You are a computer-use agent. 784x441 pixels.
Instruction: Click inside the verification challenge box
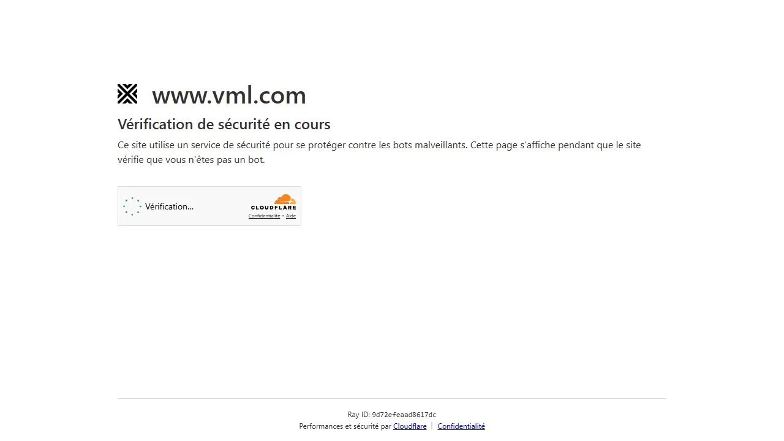pos(209,206)
